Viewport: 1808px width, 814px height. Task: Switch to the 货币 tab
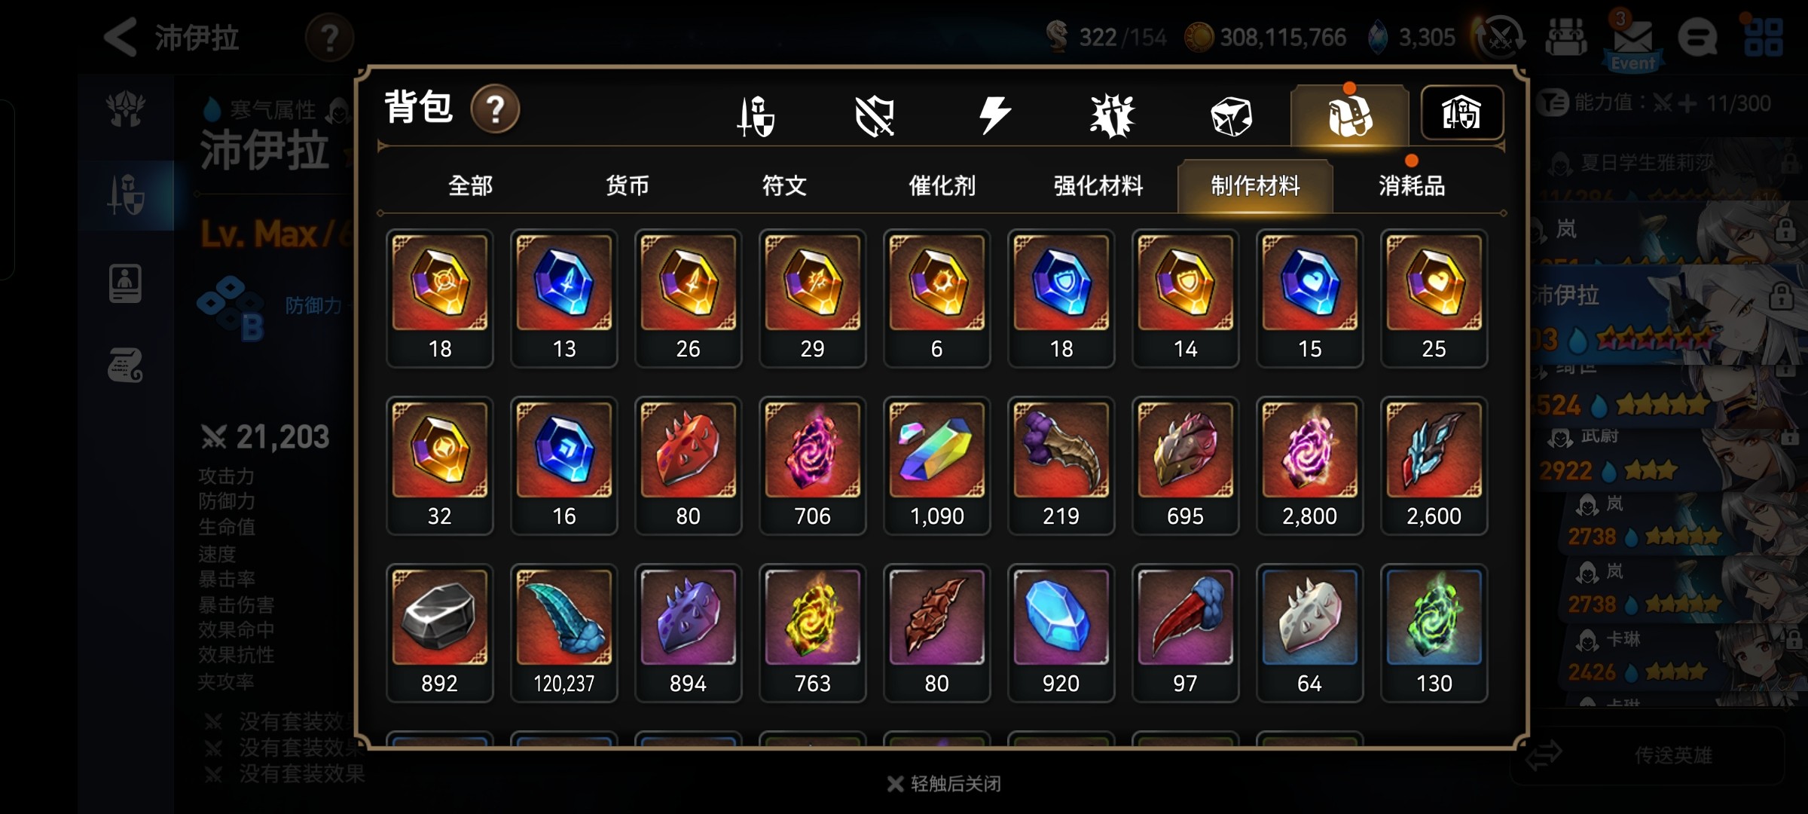(x=627, y=185)
